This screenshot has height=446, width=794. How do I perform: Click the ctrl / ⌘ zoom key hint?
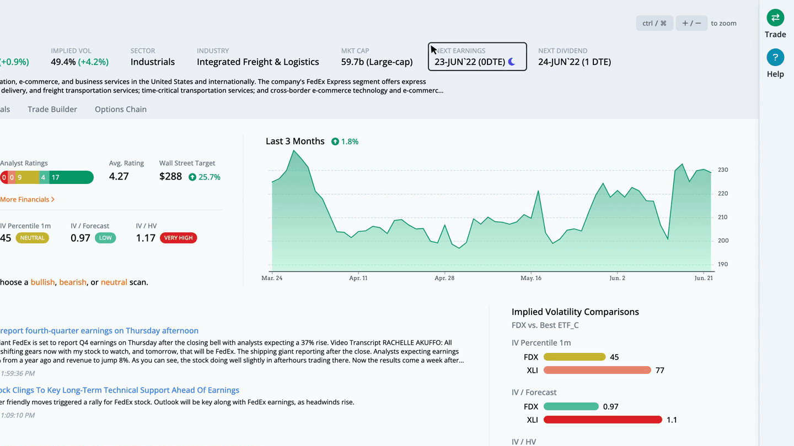point(654,23)
